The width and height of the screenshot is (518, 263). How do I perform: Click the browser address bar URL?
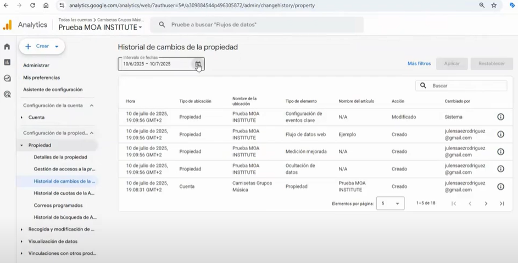click(x=192, y=6)
